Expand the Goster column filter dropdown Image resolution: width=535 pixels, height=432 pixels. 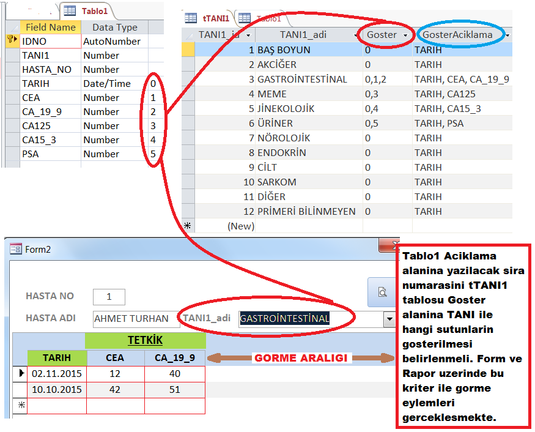tap(405, 35)
